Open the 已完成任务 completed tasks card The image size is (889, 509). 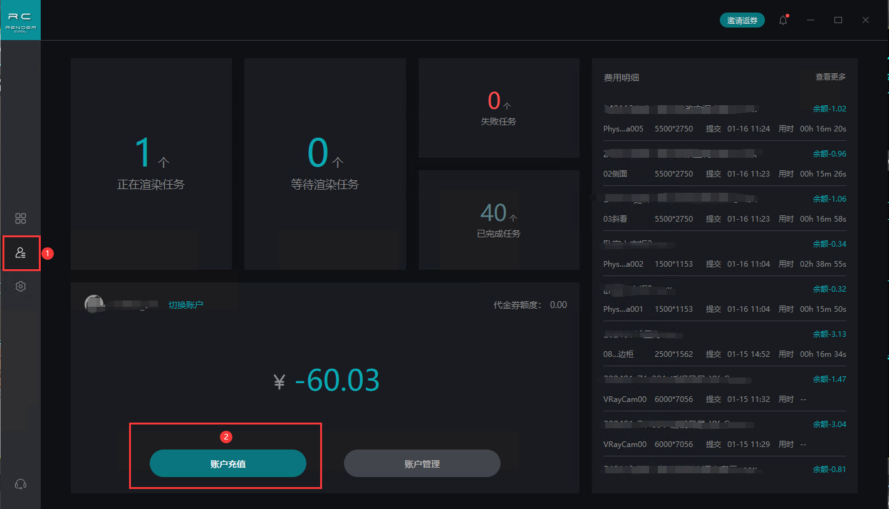pyautogui.click(x=498, y=220)
